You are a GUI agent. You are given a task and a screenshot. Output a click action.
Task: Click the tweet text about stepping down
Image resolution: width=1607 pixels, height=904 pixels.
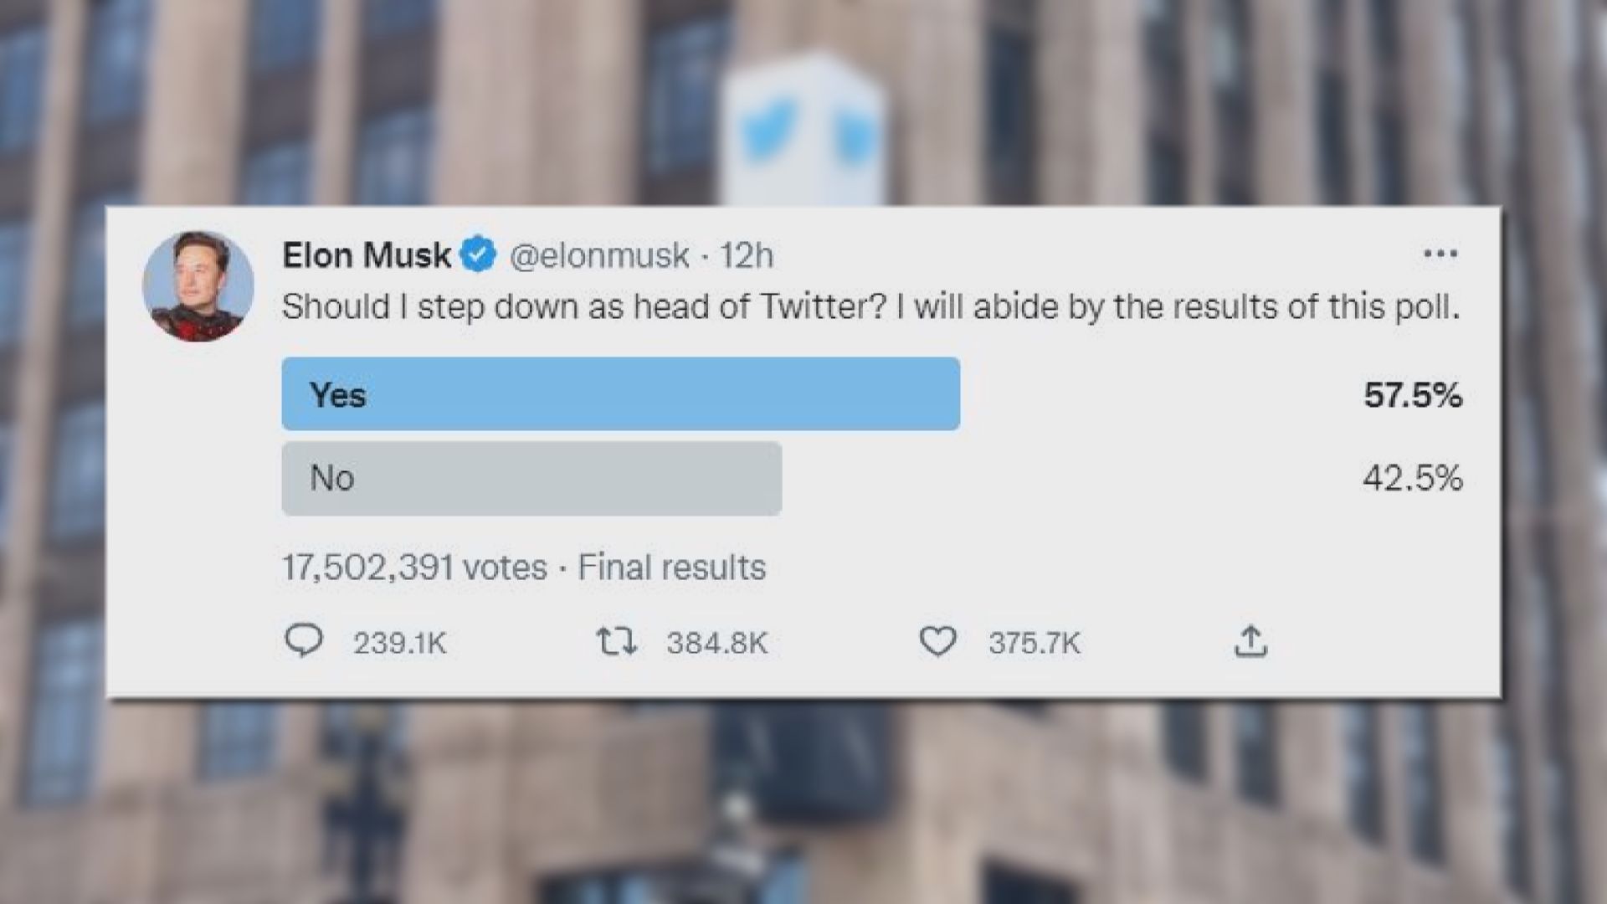tap(870, 307)
